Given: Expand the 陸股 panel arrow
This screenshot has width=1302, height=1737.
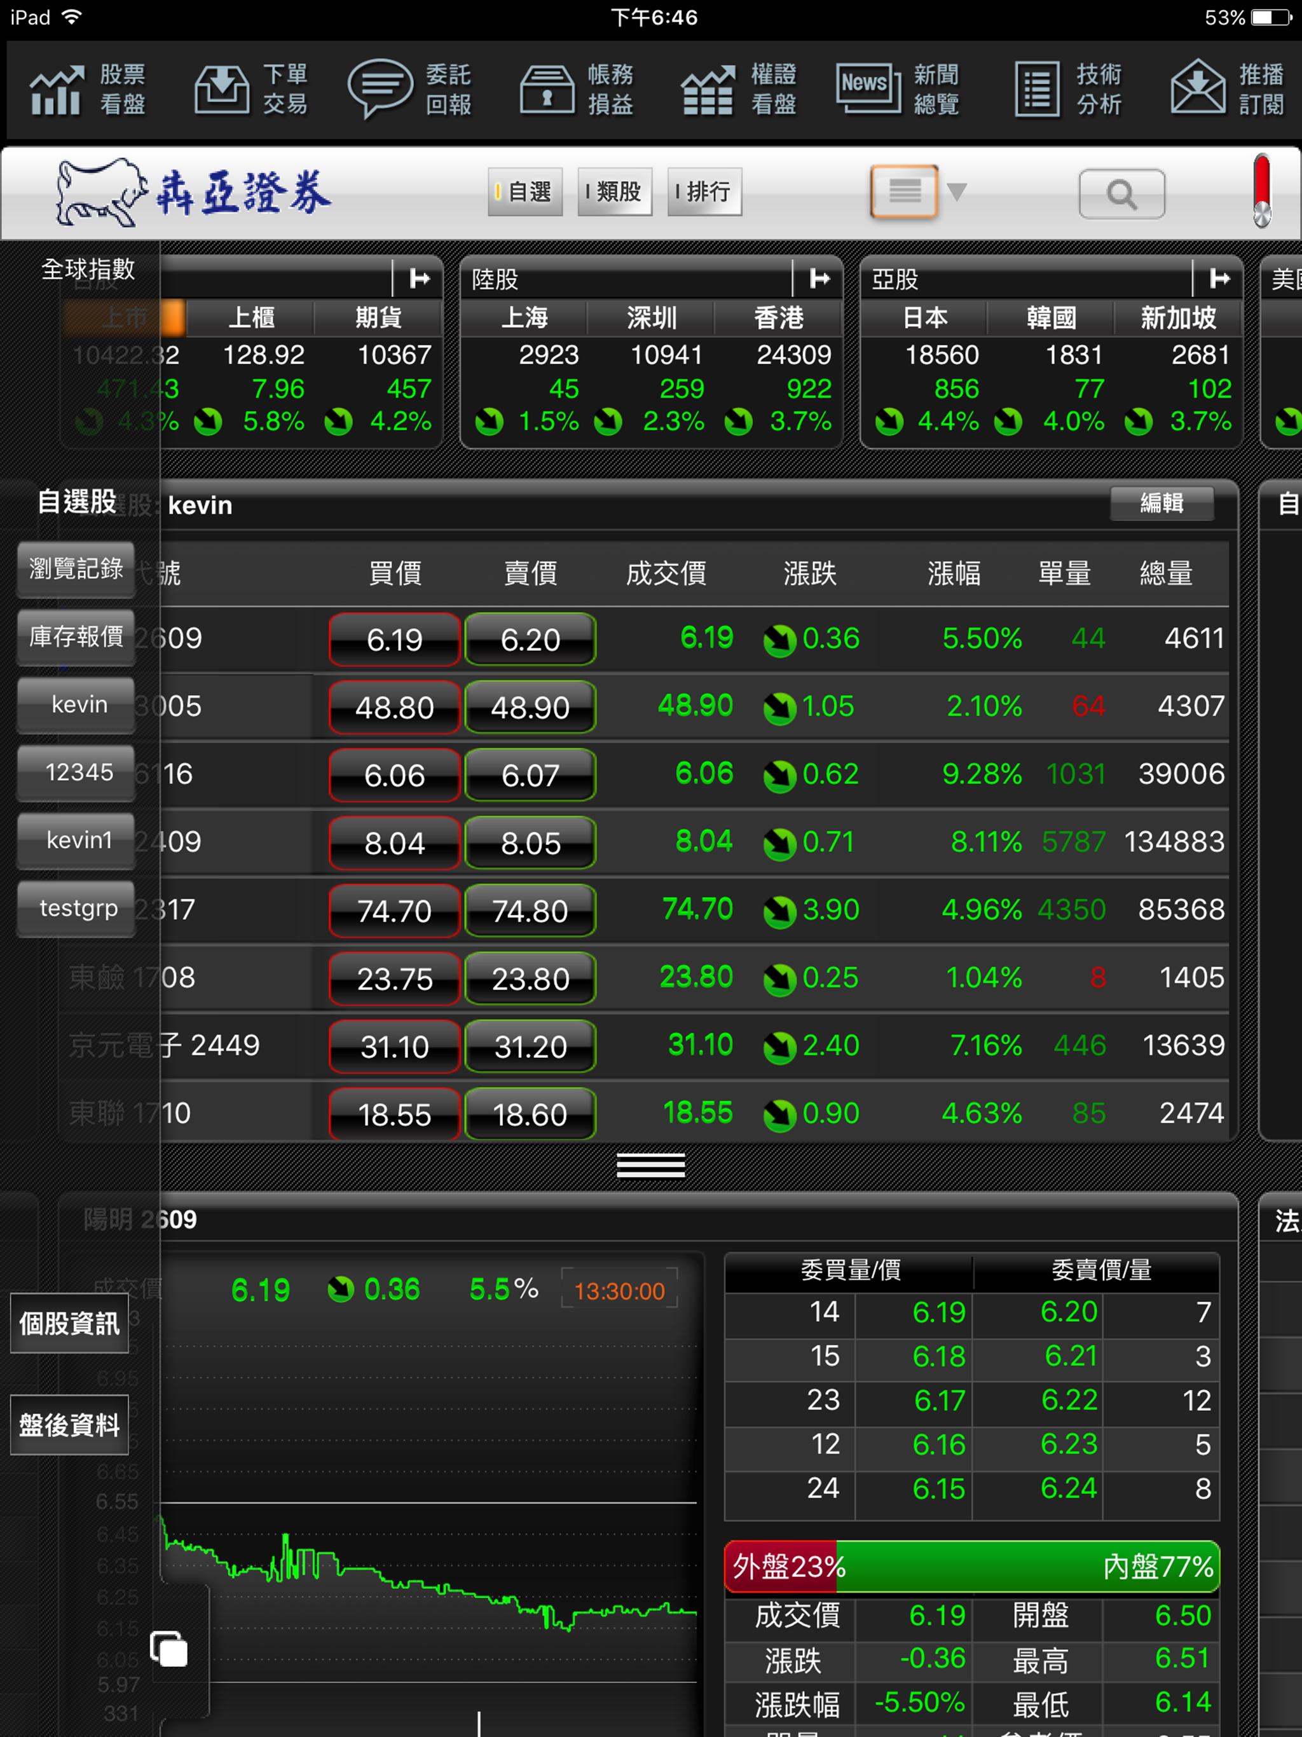Looking at the screenshot, I should (x=820, y=278).
